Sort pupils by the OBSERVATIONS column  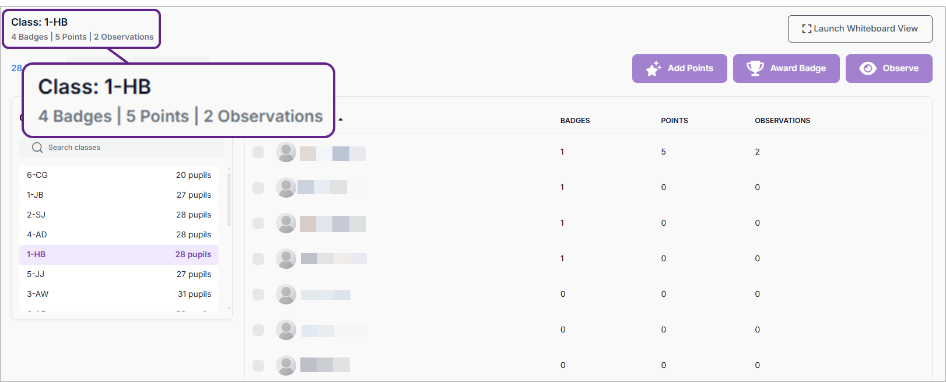point(782,121)
